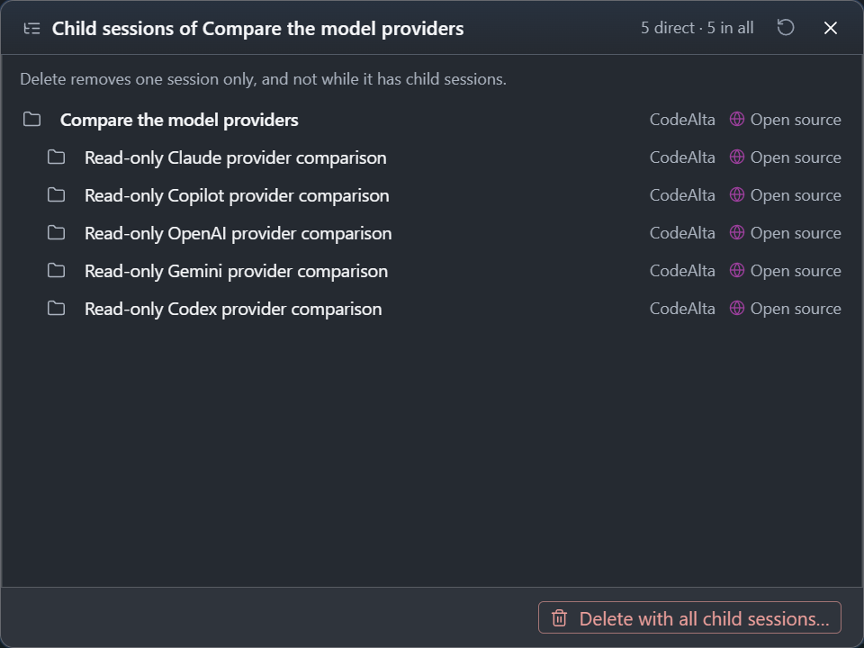Click Delete with all child sessions button

pyautogui.click(x=689, y=617)
